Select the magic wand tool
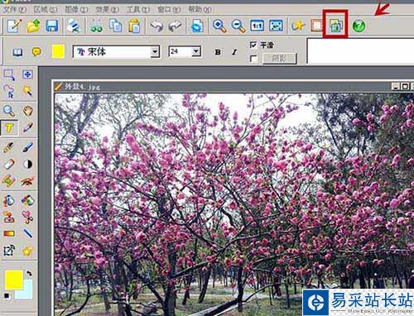 (27, 91)
